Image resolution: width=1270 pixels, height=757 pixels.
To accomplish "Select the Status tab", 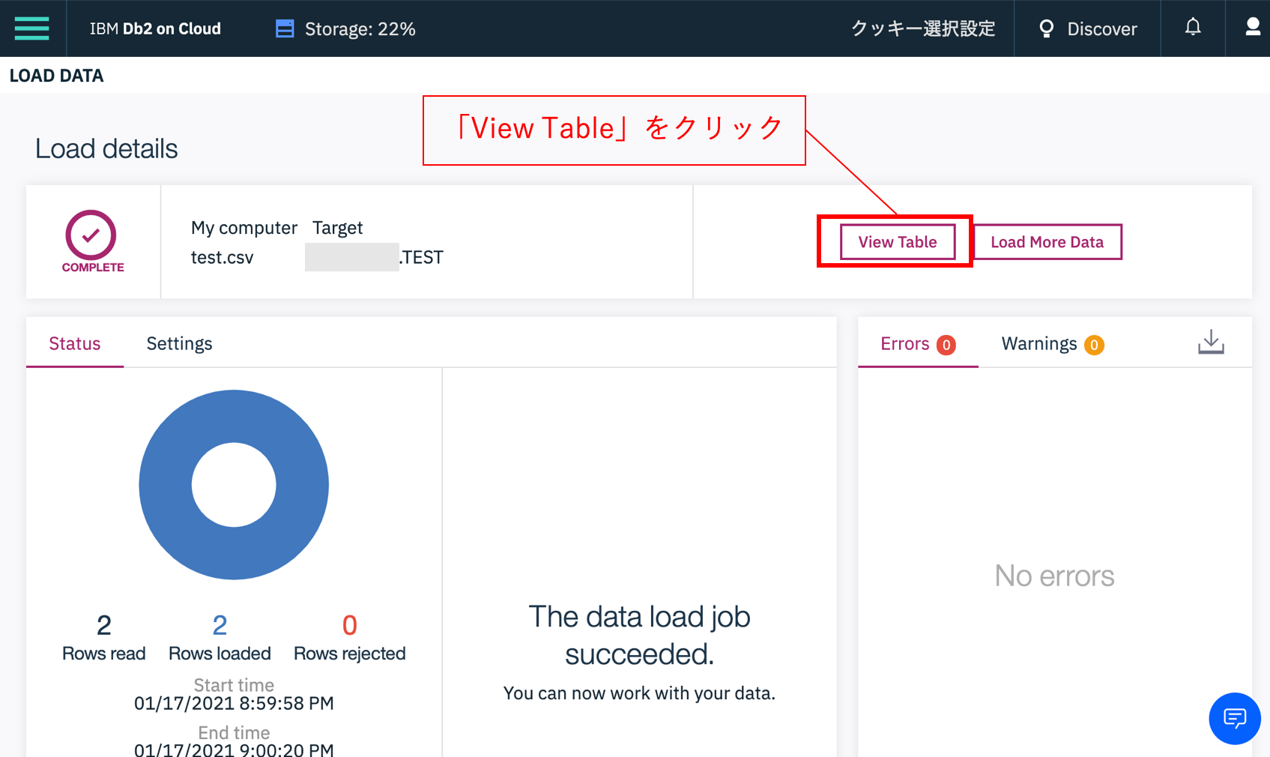I will click(74, 343).
